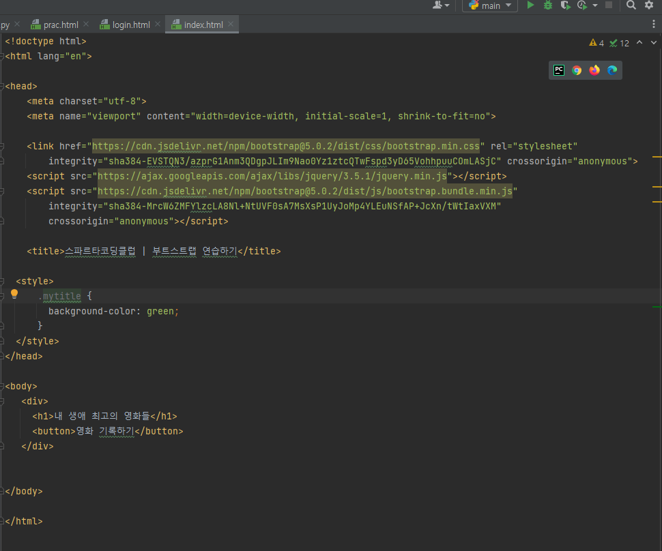
Task: Click the Stop process square icon
Action: [609, 5]
